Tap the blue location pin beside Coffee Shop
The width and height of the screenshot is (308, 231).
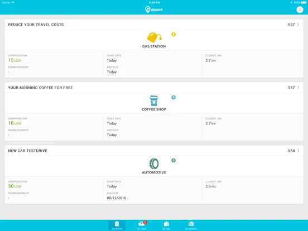(x=174, y=97)
